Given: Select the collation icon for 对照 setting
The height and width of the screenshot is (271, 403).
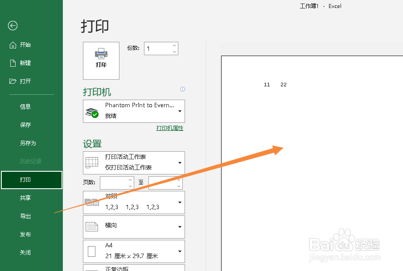Looking at the screenshot, I should point(92,202).
